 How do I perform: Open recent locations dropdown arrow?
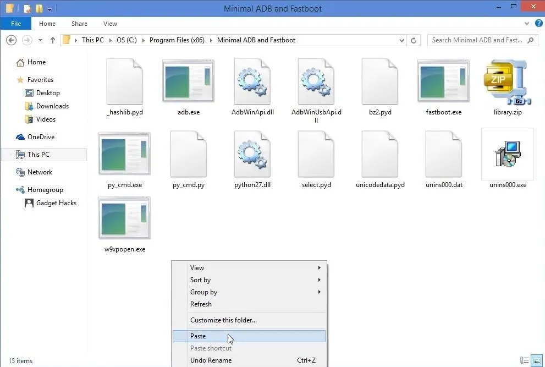[40, 40]
